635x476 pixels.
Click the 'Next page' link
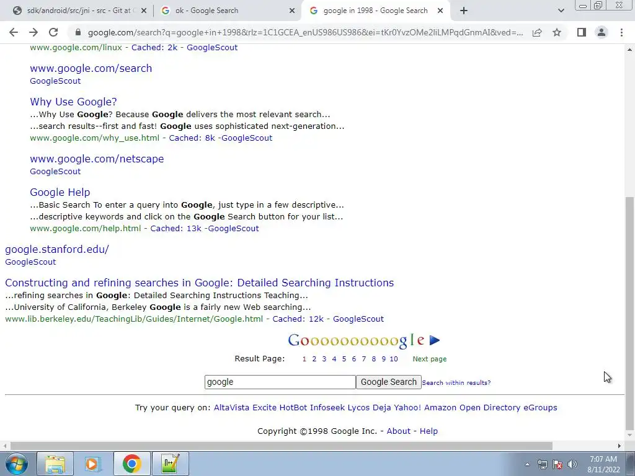430,359
